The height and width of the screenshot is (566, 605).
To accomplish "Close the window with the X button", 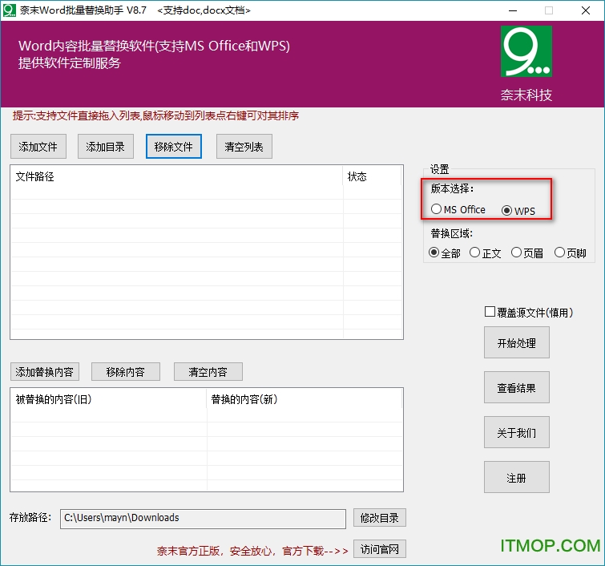I will (x=585, y=10).
